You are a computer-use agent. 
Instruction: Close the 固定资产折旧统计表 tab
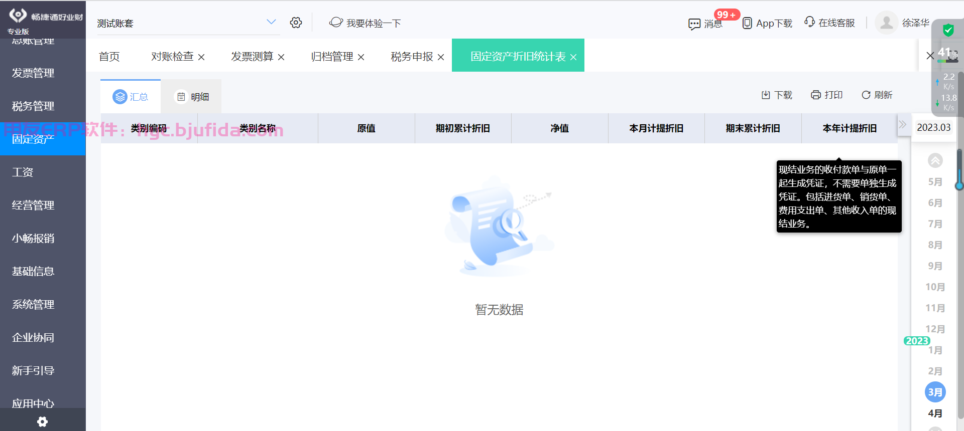573,57
